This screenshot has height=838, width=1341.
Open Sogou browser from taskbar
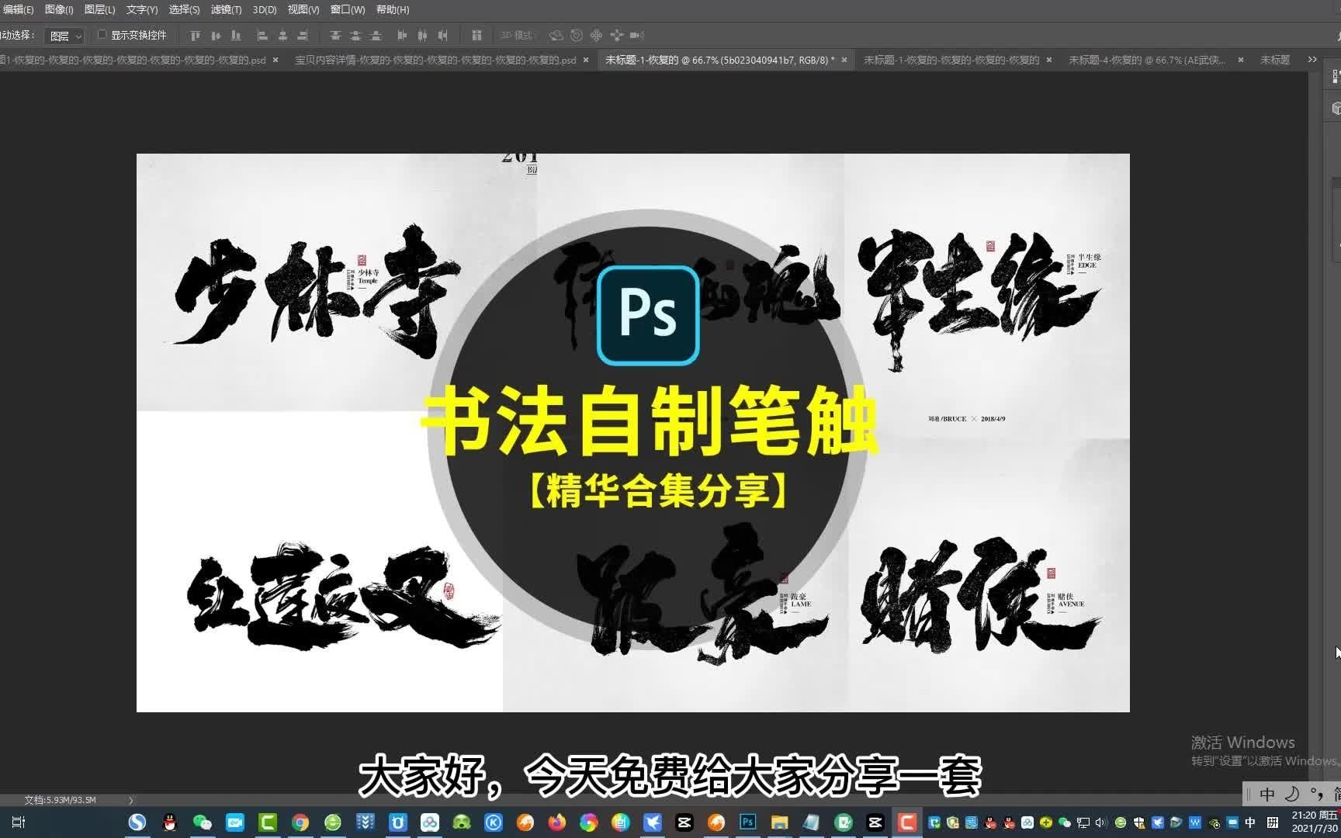137,822
